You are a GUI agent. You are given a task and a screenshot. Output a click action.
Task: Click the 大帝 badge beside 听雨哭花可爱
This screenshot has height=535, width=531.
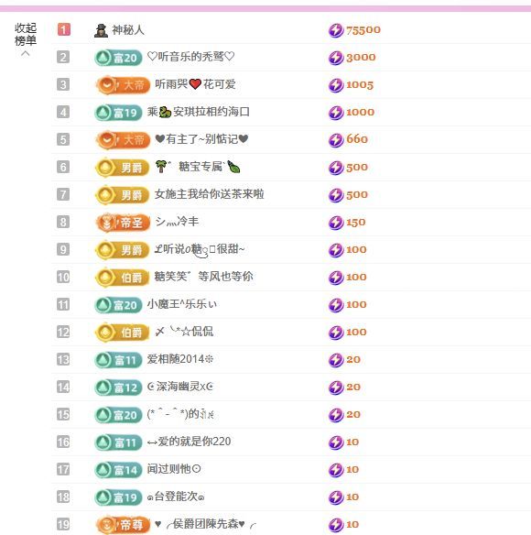click(x=123, y=85)
